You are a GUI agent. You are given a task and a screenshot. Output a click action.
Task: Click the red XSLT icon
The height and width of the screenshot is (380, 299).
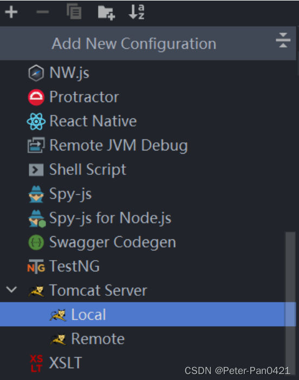[36, 363]
